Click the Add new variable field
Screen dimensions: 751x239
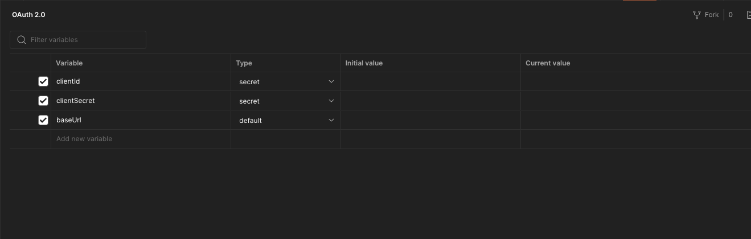coord(141,139)
